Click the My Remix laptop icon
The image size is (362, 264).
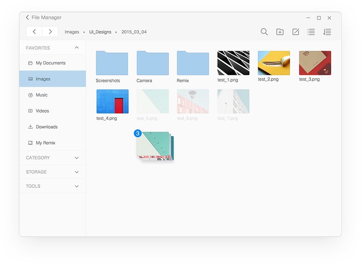(30, 143)
